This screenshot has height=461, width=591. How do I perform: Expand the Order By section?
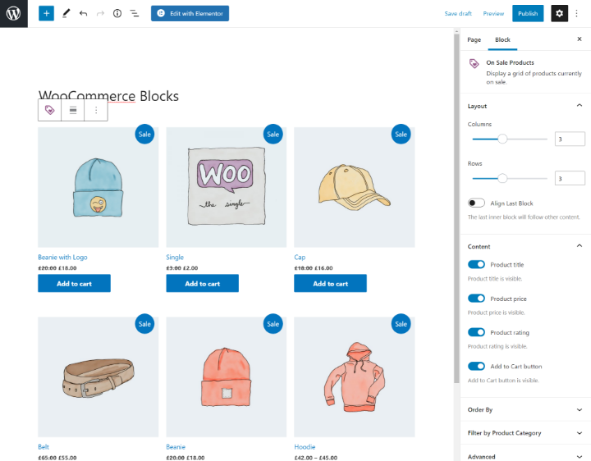coord(525,409)
